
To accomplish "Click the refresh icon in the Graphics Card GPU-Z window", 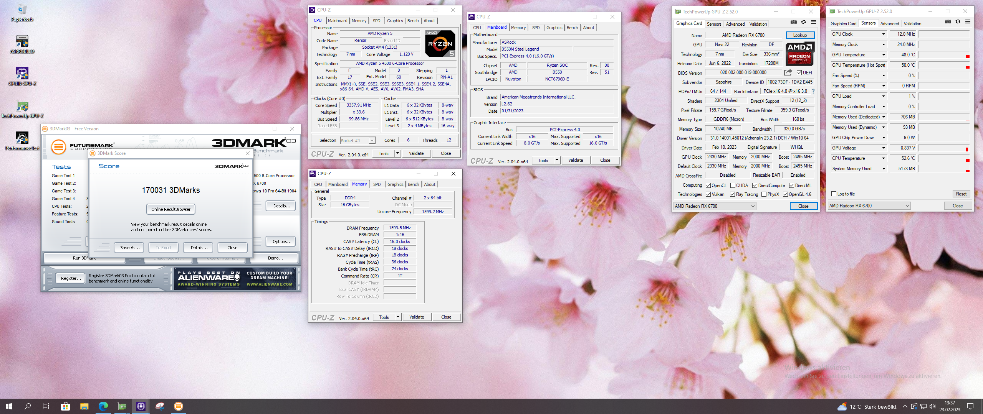I will 803,22.
